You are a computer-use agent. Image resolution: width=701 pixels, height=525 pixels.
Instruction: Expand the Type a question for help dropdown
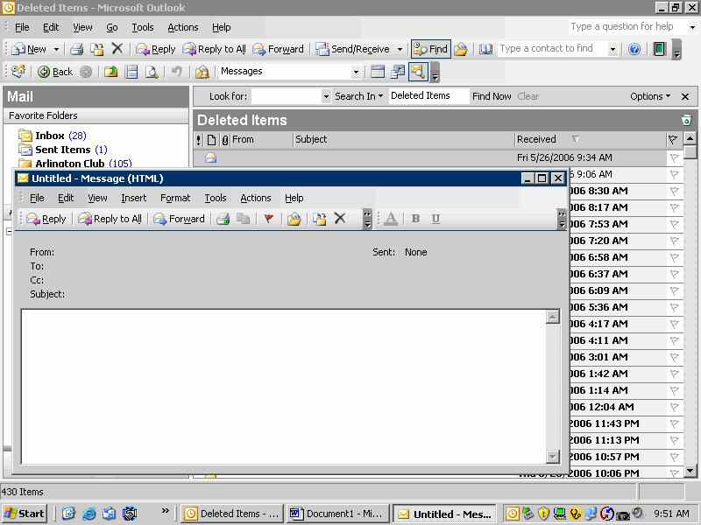tap(692, 27)
